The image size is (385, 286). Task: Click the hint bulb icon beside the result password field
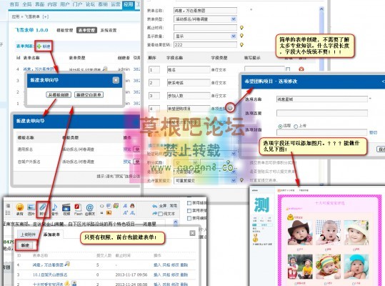[241, 44]
